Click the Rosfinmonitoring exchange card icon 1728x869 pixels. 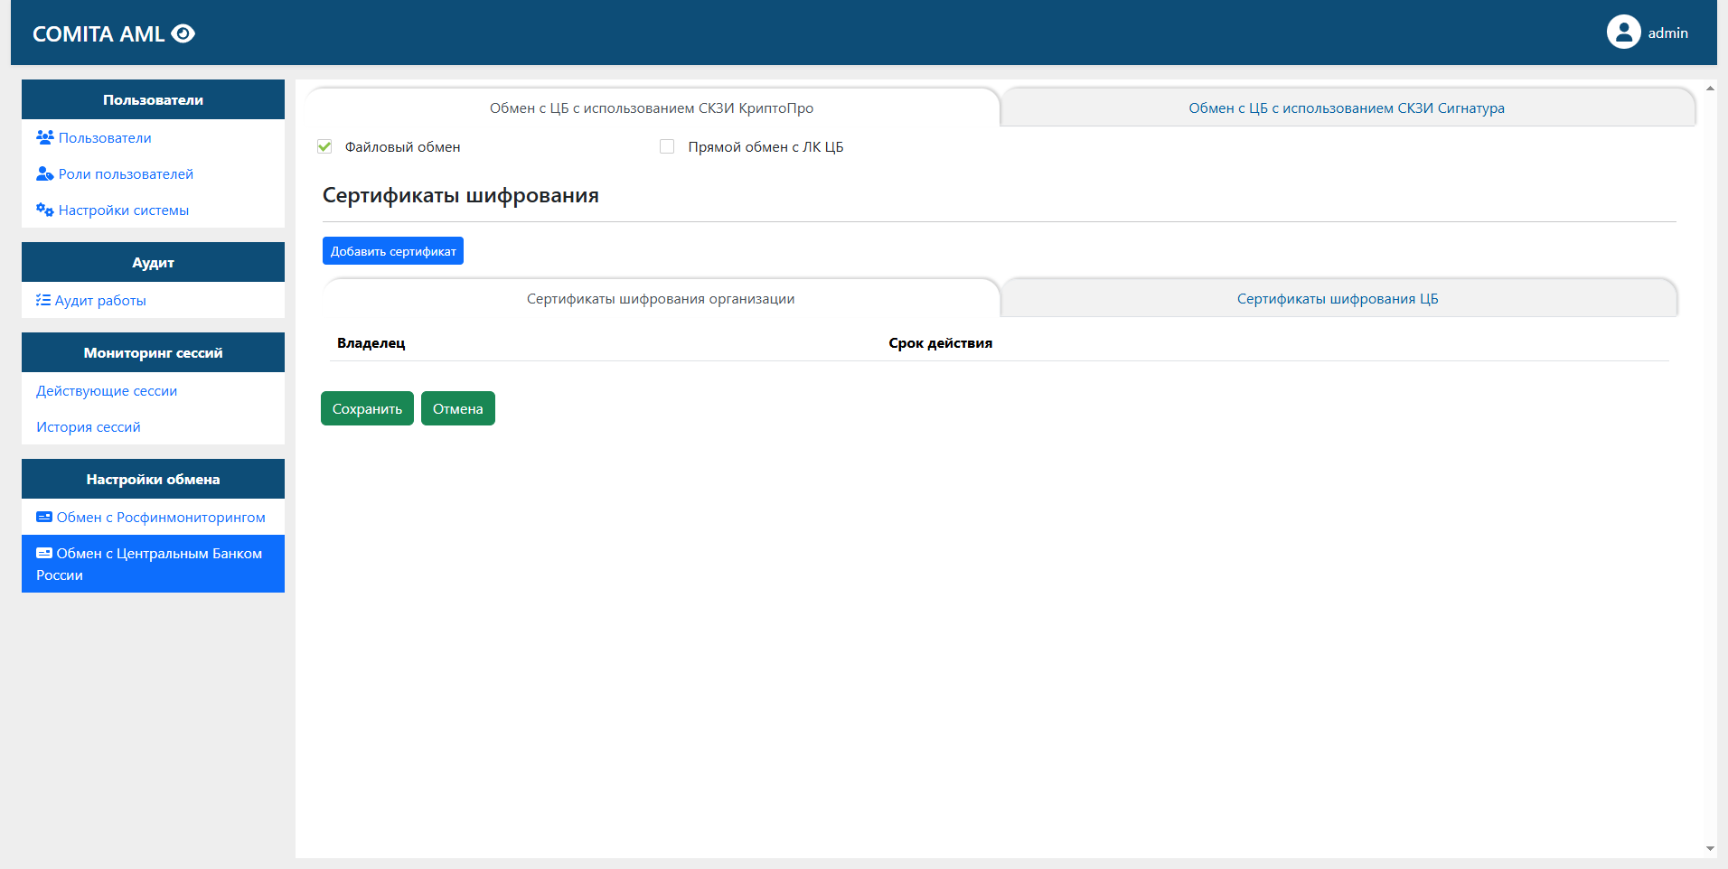(43, 517)
